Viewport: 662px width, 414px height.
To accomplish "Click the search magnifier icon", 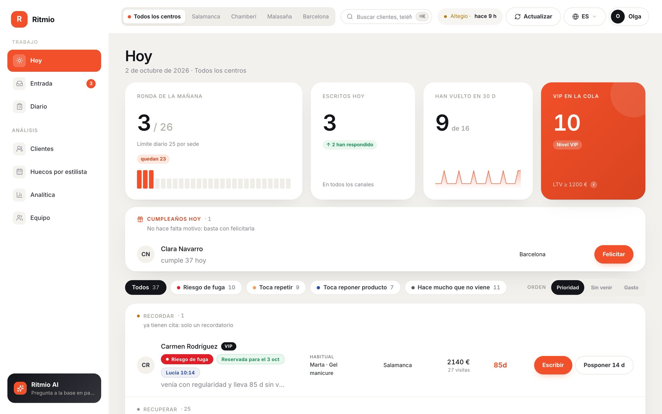I will pyautogui.click(x=350, y=17).
